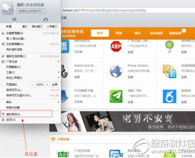
Task: Click the 全屏 fullscreen button
Action: click(55, 85)
